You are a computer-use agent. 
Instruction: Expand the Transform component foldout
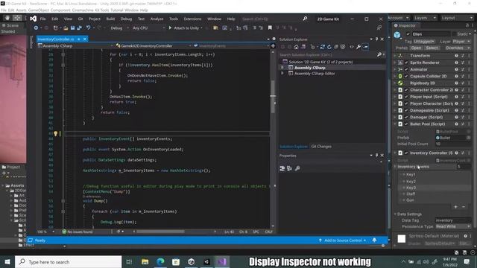395,56
